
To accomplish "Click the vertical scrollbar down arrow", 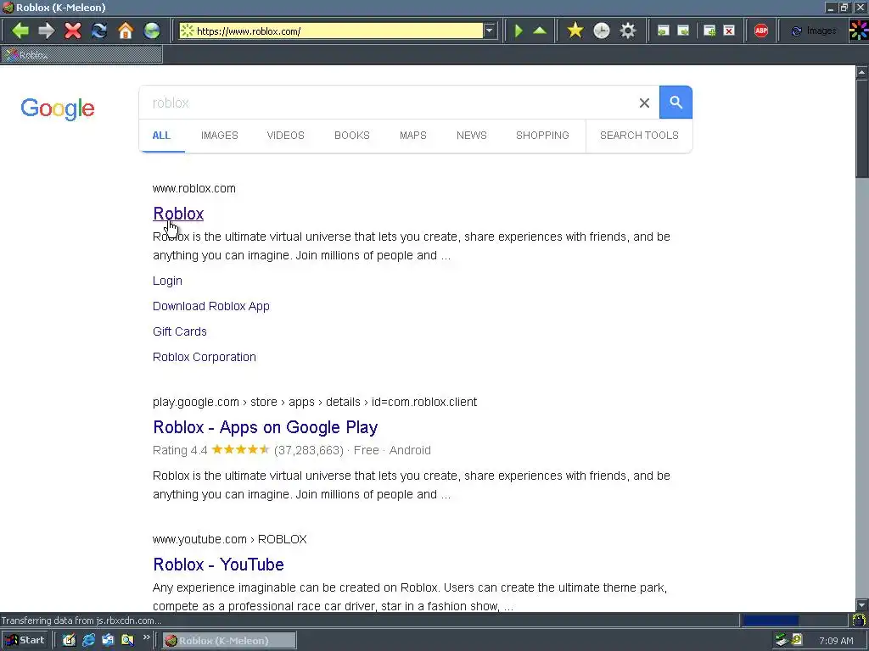I will pos(862,605).
